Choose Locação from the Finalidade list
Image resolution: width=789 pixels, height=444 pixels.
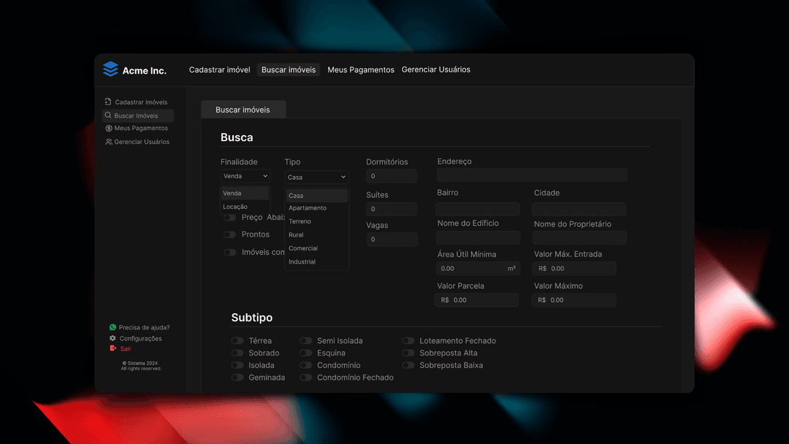click(235, 207)
